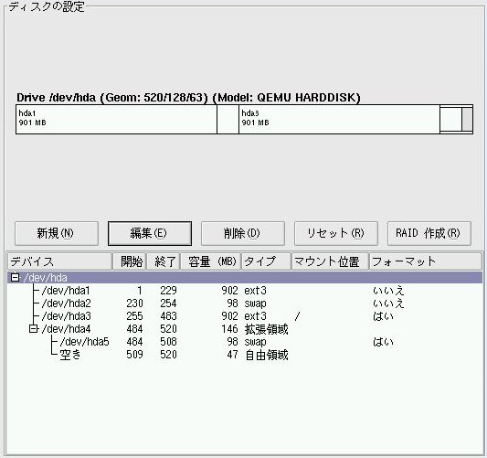Click the 新規(N) button

(x=57, y=233)
